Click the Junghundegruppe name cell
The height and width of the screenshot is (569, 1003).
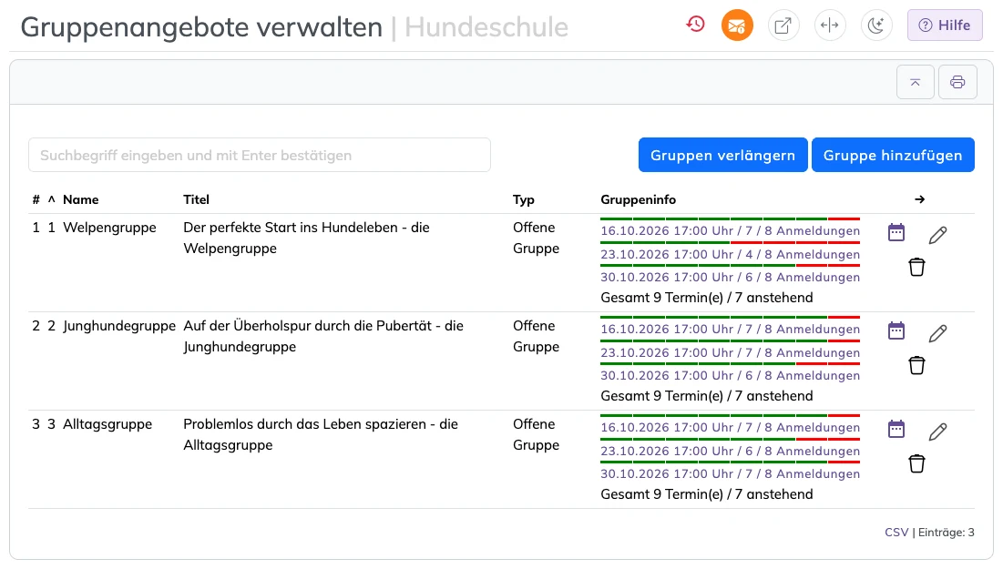click(x=119, y=326)
